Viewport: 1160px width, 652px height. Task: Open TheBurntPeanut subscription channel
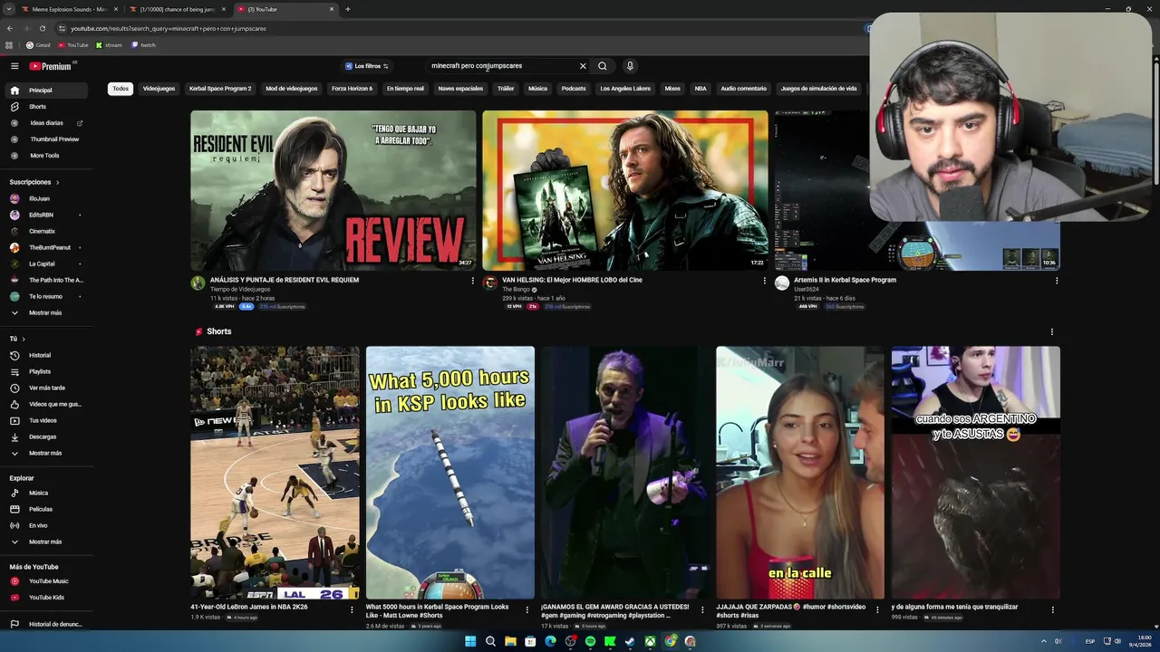pyautogui.click(x=47, y=248)
